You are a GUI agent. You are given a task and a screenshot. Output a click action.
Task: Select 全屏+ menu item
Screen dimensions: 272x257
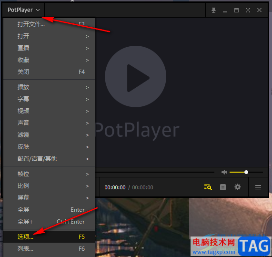49,222
